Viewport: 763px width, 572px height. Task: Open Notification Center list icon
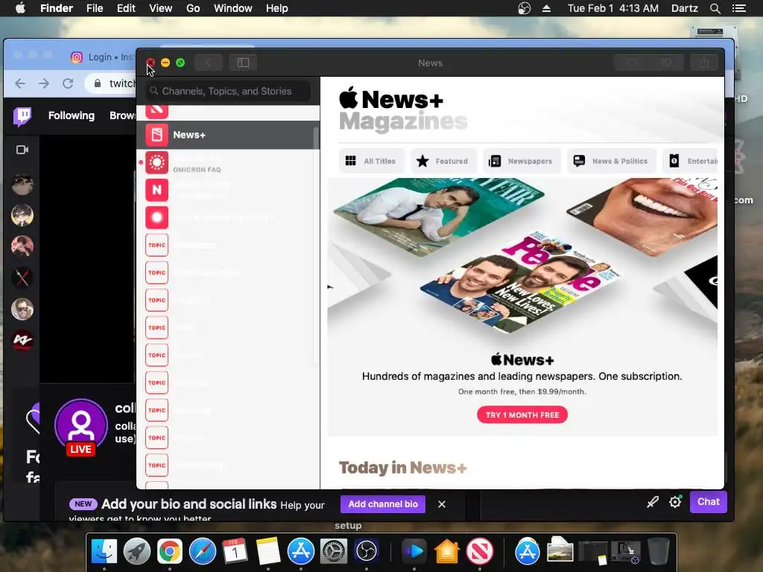pyautogui.click(x=739, y=8)
